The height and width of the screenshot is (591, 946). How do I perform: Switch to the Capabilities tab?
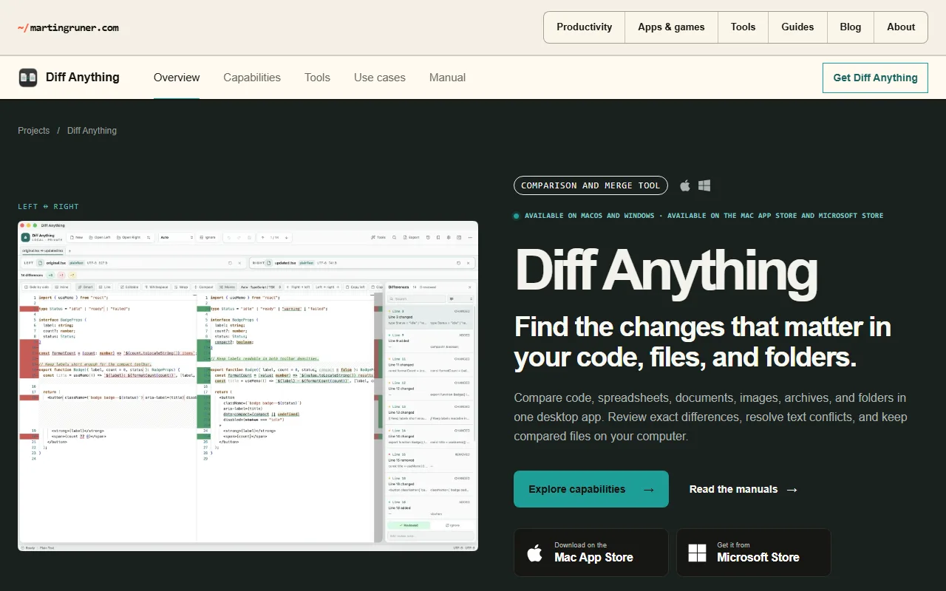pos(252,78)
